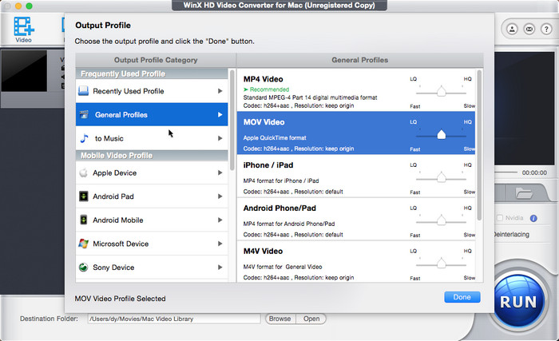The image size is (559, 341).
Task: Open the output folder icon tab
Action: coord(524,193)
